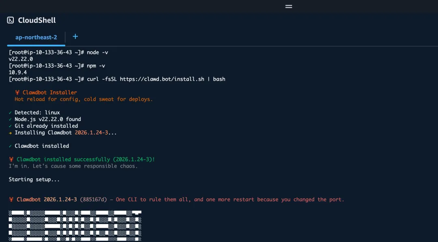This screenshot has width=438, height=242.
Task: Click the '10.9.4' version output
Action: 17,72
